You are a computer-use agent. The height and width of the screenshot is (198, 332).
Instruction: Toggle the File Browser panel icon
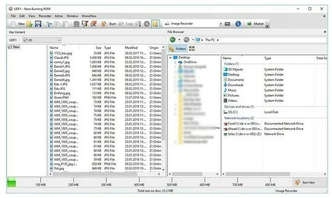click(156, 24)
